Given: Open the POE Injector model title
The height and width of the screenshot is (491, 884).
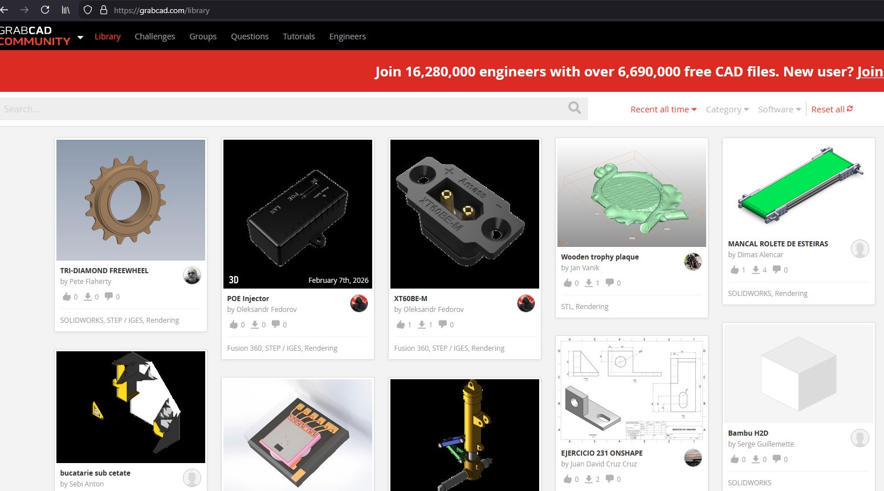Looking at the screenshot, I should pos(248,299).
